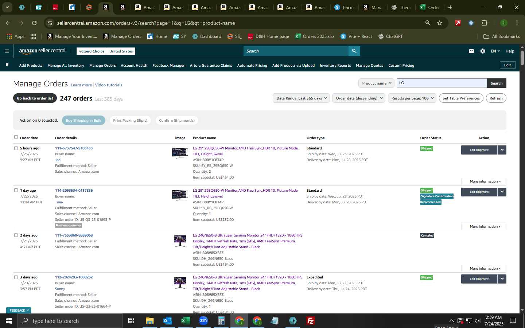Click Edit shipment for order 112-2024293-1088252
The image size is (525, 328).
479,279
